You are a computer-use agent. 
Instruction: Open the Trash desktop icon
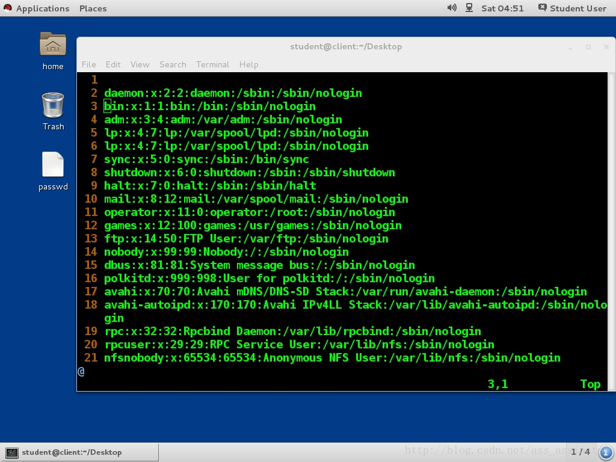(x=53, y=105)
